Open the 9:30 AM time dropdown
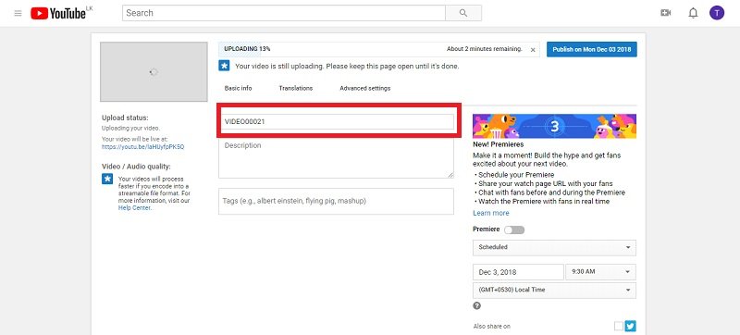 600,272
